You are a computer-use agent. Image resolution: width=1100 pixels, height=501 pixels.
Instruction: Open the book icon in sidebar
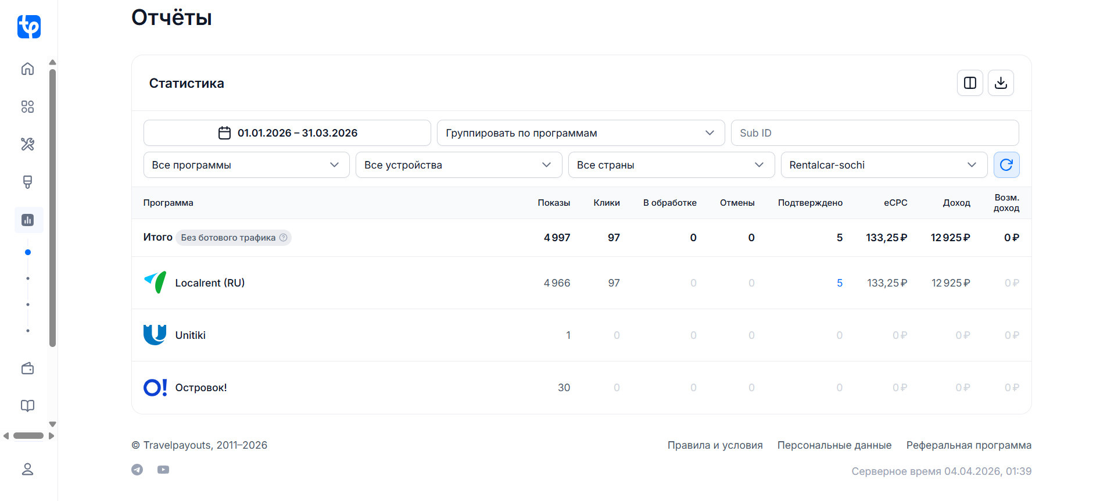pyautogui.click(x=27, y=406)
